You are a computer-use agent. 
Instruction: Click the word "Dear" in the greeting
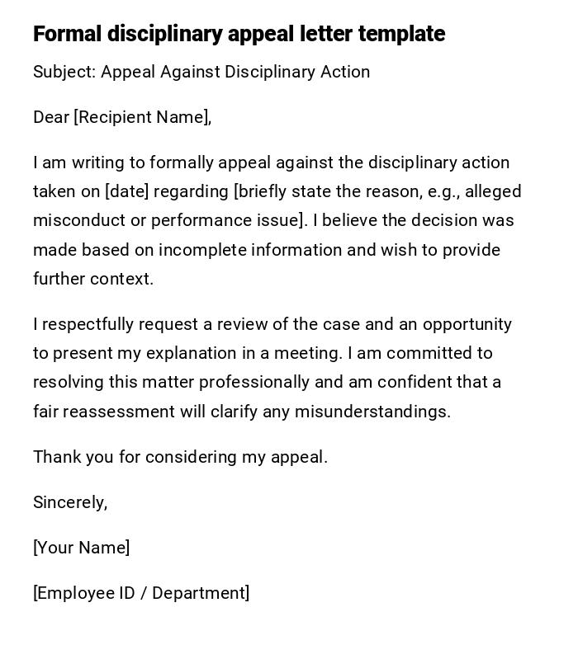click(51, 117)
